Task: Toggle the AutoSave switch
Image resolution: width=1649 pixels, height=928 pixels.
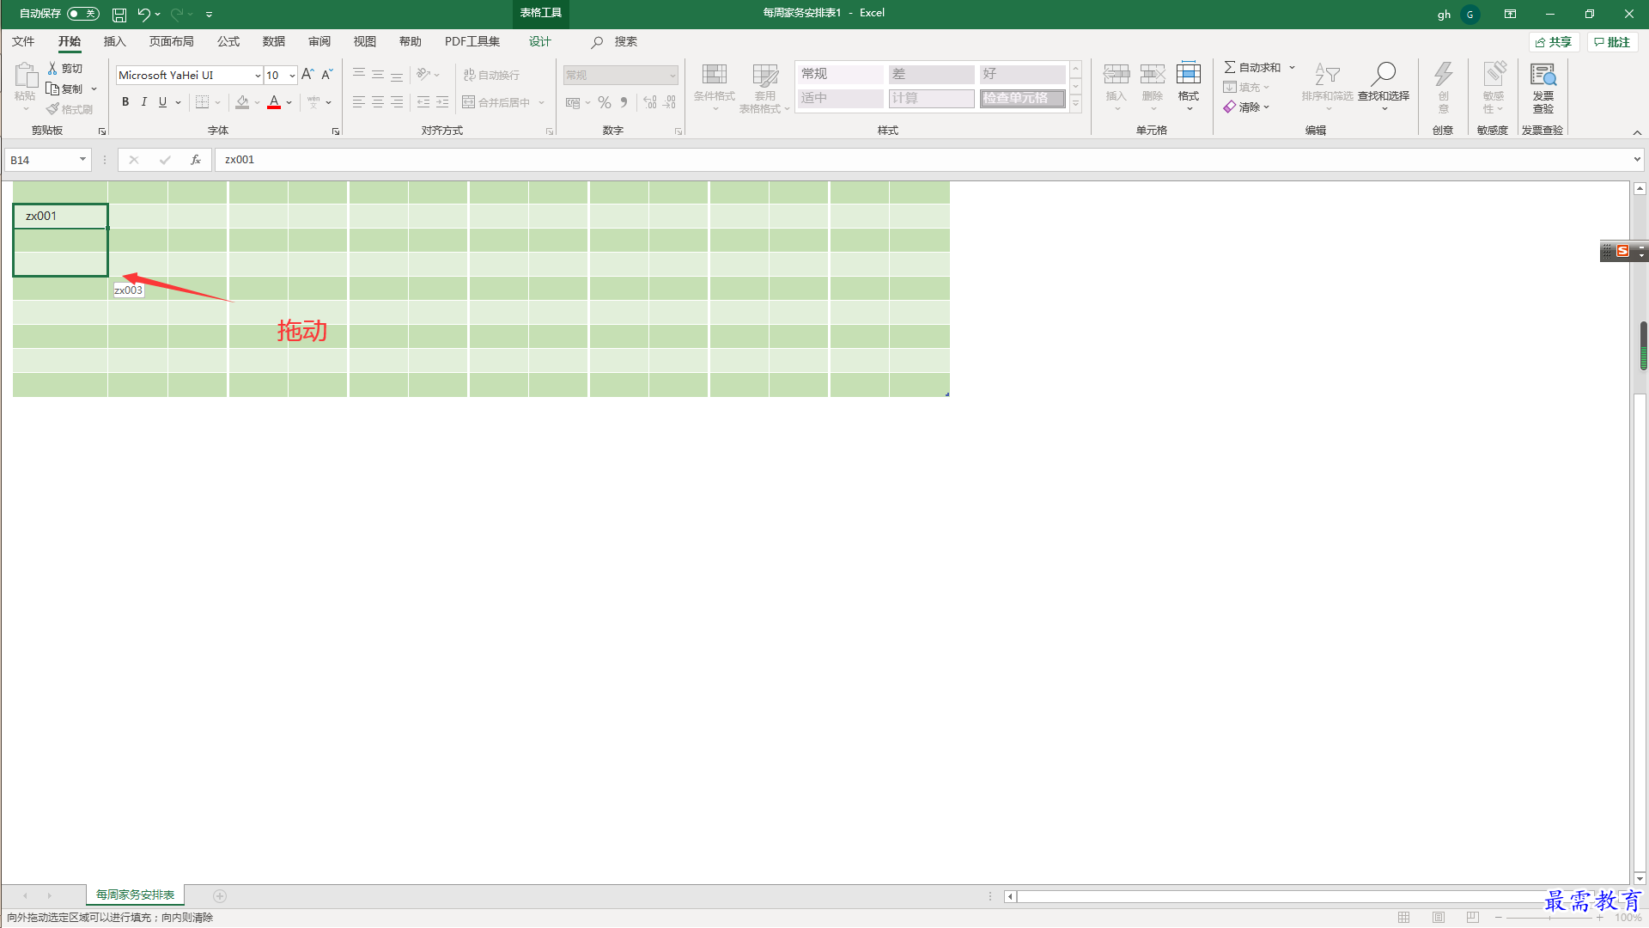Action: [83, 14]
